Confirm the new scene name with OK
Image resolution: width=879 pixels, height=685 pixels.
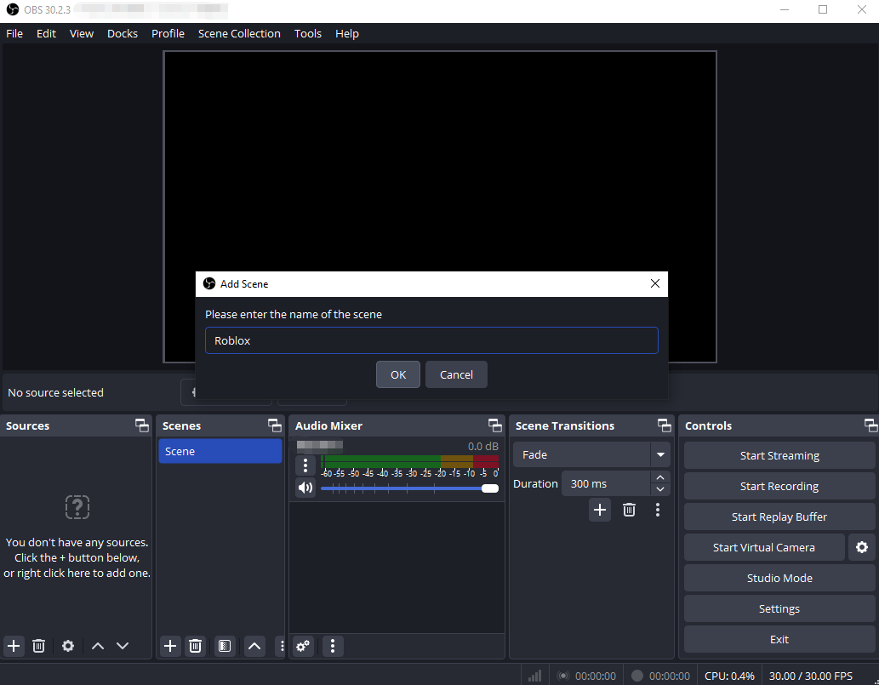(x=397, y=374)
